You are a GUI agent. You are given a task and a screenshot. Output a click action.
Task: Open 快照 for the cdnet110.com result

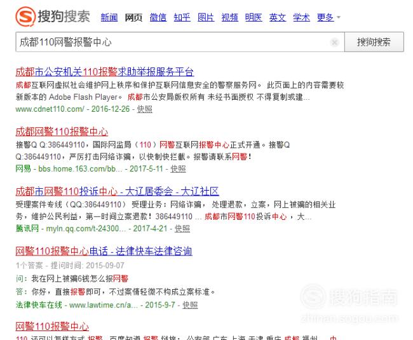pos(145,109)
